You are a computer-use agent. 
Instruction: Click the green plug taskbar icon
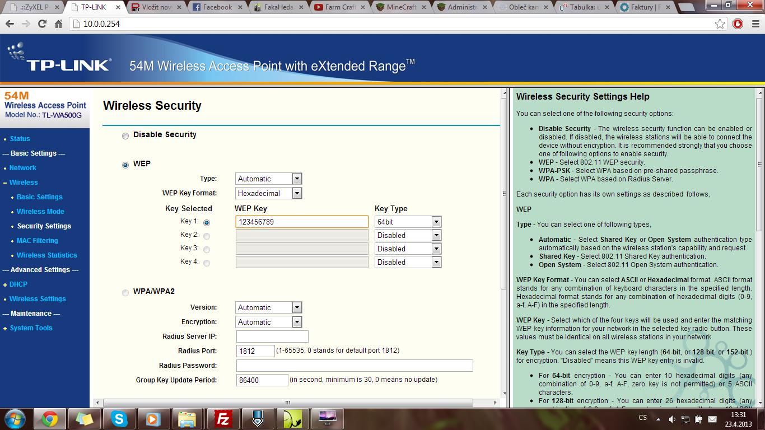(292, 419)
